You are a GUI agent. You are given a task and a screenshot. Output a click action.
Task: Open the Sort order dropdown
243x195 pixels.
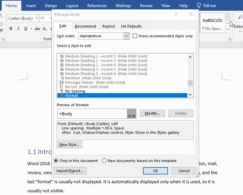[x=126, y=36]
